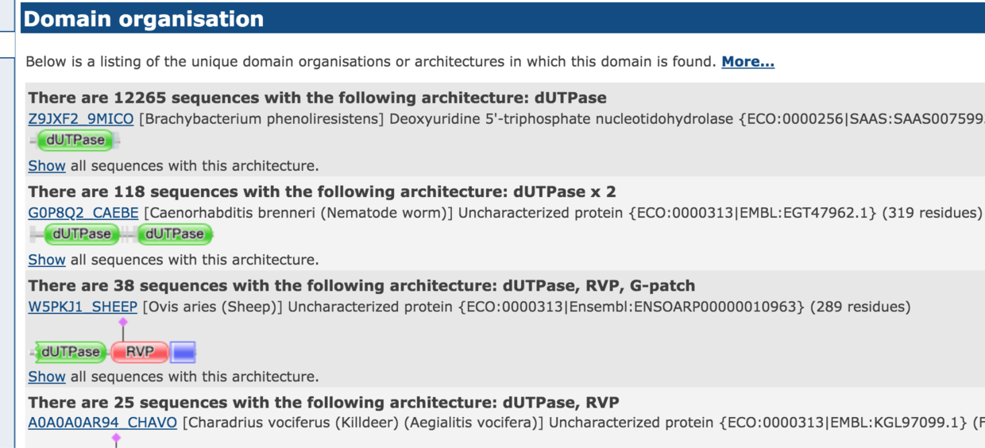This screenshot has height=448, width=985.
Task: Click first dUTPase domain in G0P8Q2_CAEBE graphic
Action: click(83, 234)
